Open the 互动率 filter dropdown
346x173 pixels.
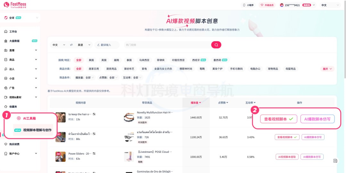tap(132, 78)
